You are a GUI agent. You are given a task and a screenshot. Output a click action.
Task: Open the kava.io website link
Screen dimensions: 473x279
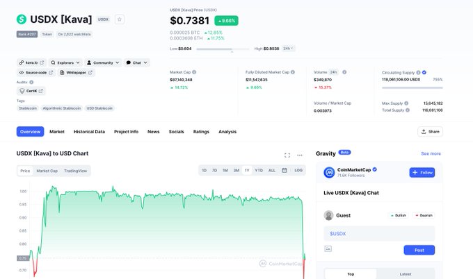click(x=31, y=62)
